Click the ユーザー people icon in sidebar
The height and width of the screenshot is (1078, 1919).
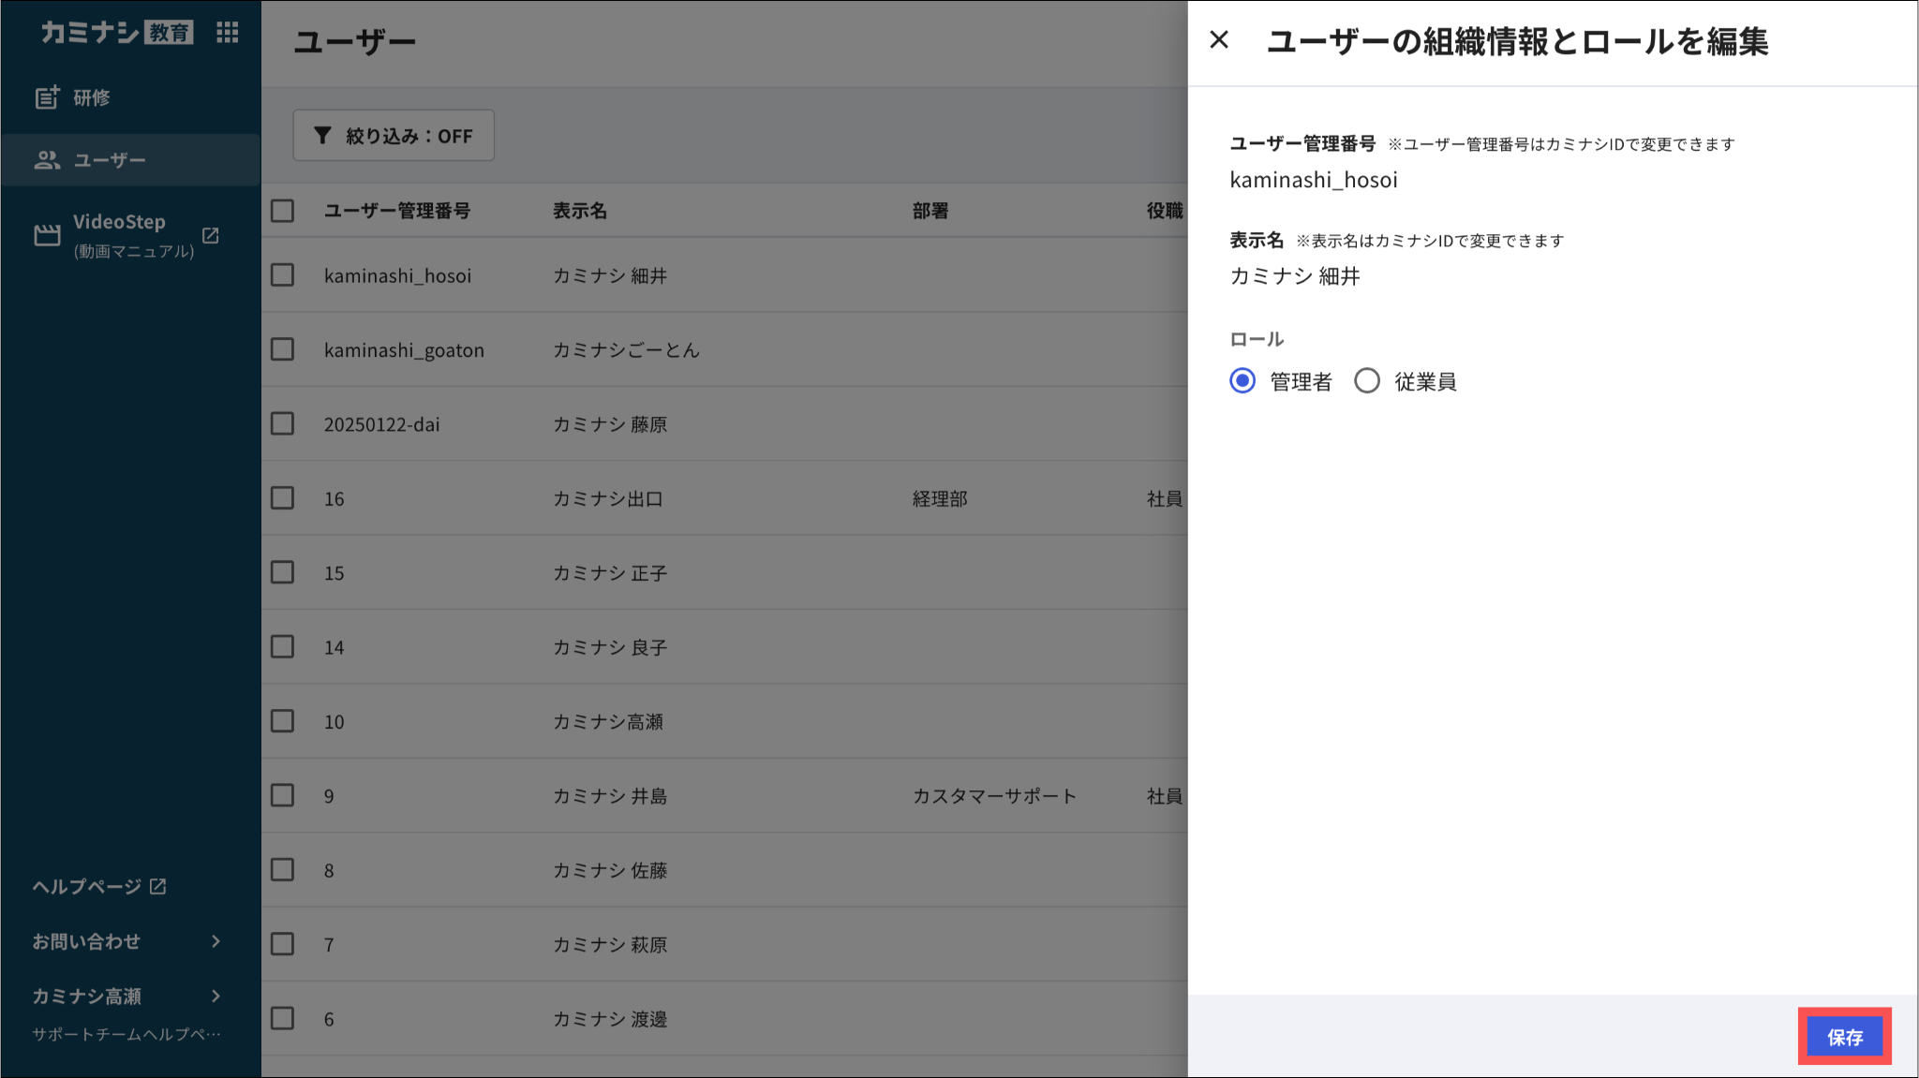click(x=47, y=160)
